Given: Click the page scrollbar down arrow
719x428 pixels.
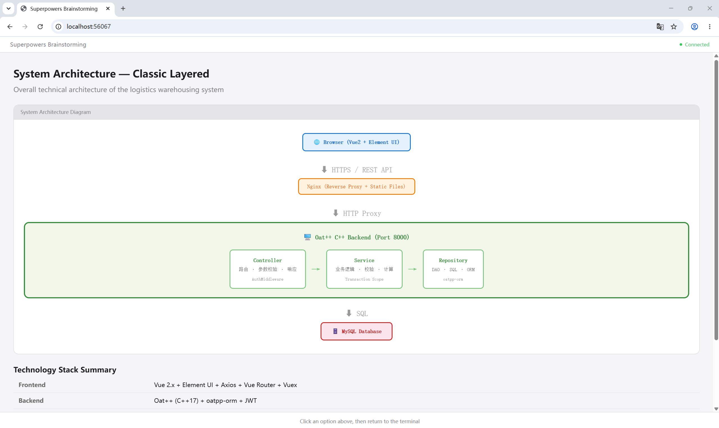Looking at the screenshot, I should click(716, 409).
